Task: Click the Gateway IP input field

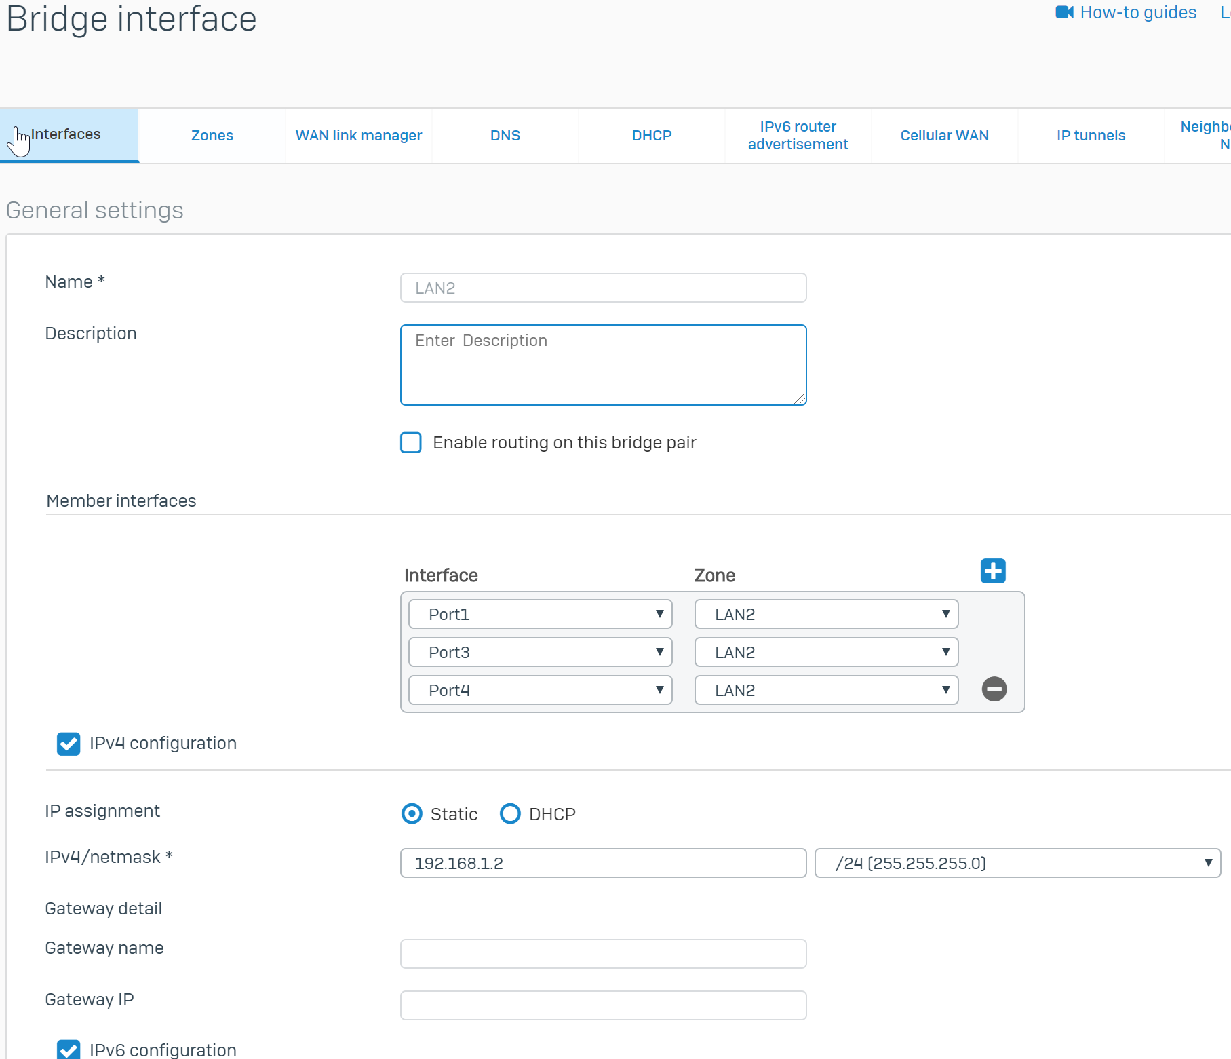Action: coord(604,1005)
